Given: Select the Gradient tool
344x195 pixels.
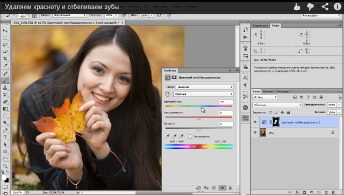Looking at the screenshot, I should (5, 109).
